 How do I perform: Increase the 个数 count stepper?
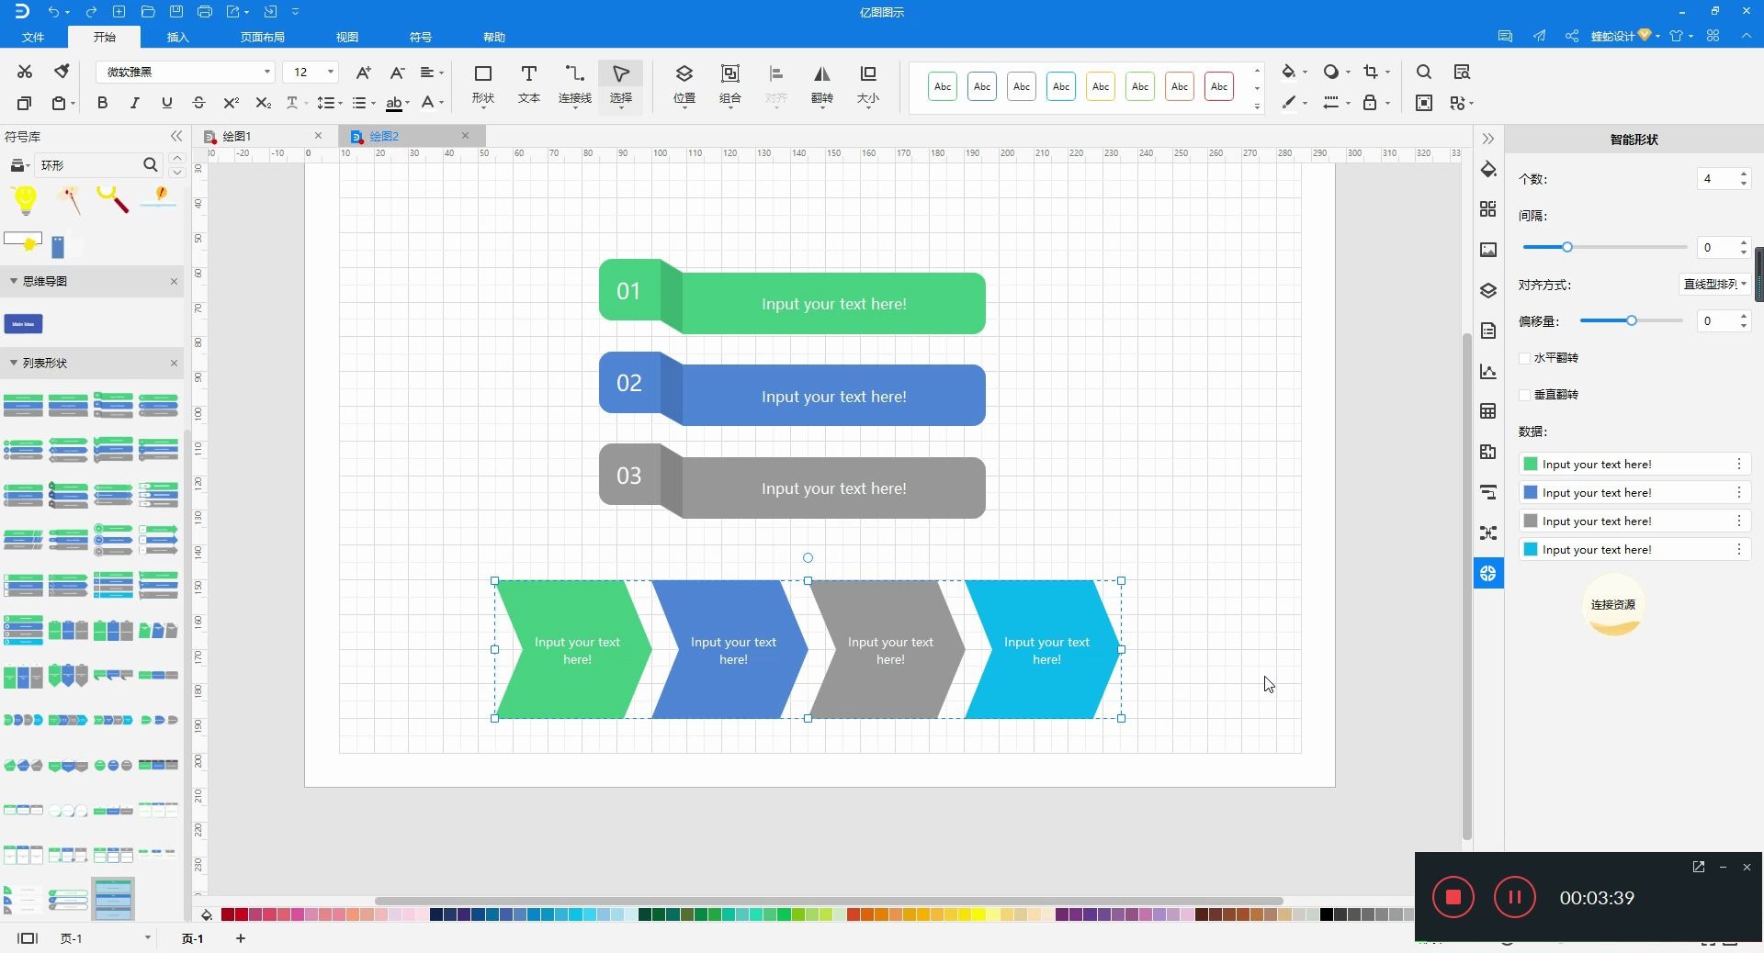point(1743,174)
